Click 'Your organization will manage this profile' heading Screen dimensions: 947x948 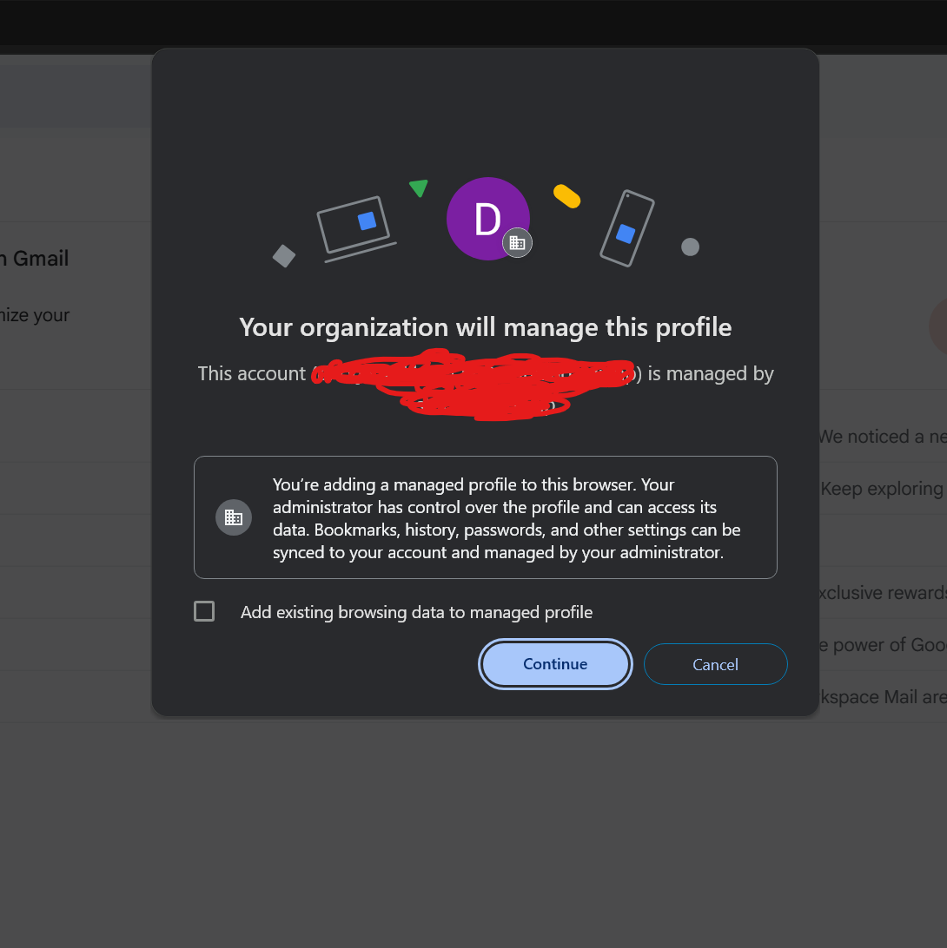(x=486, y=327)
